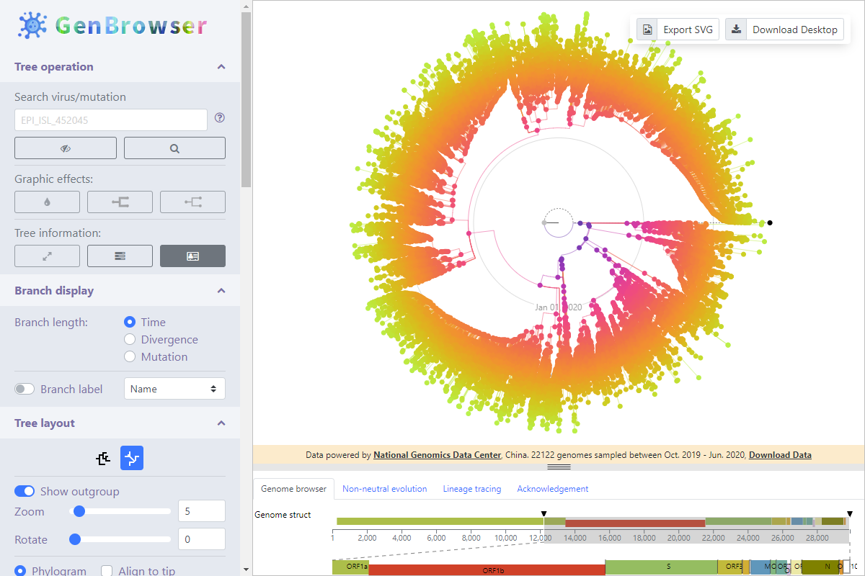Select the water-drop graphic effect icon
The height and width of the screenshot is (576, 865).
click(x=47, y=202)
